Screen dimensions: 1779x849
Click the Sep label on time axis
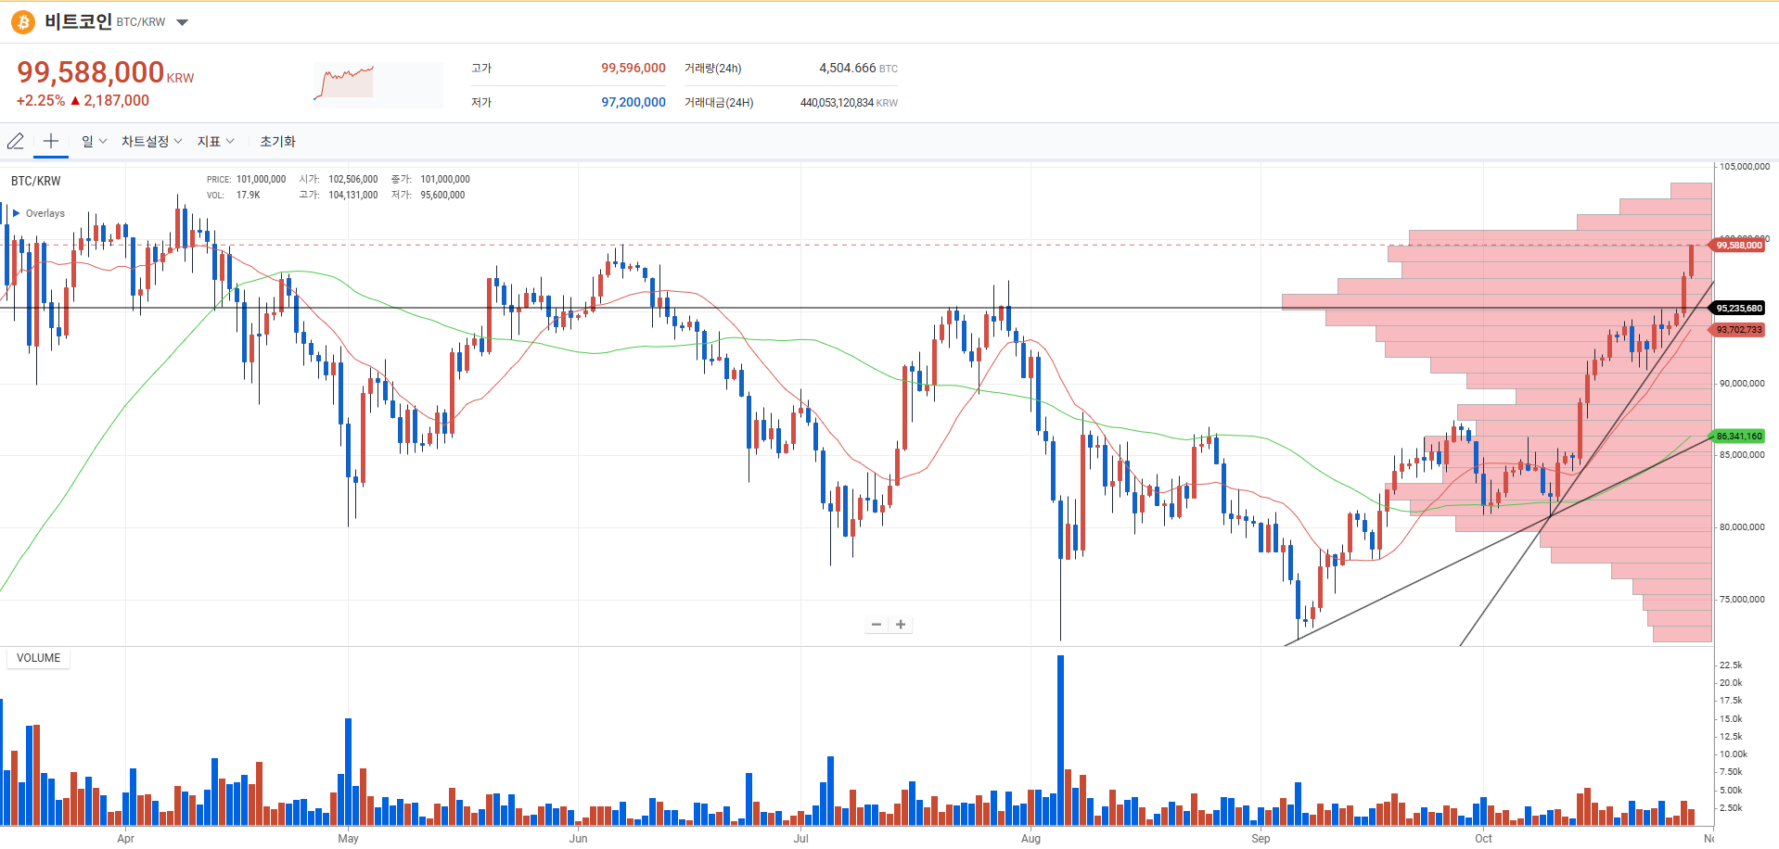click(x=1261, y=838)
